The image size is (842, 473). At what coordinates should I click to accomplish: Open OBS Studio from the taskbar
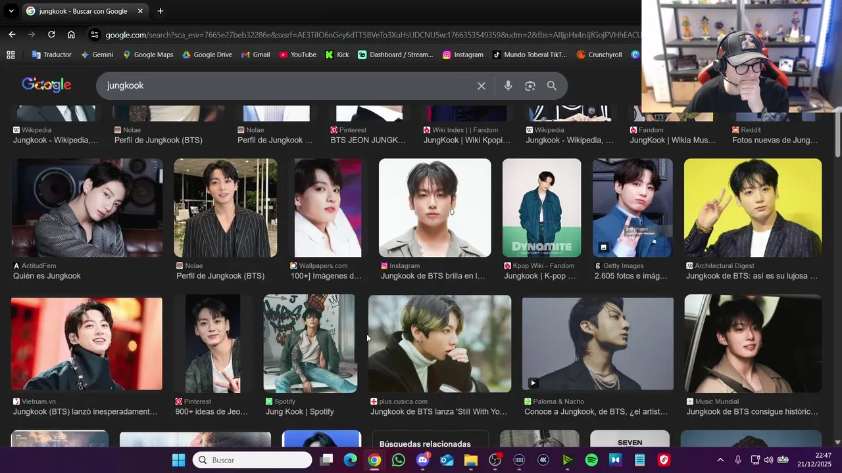pyautogui.click(x=495, y=460)
